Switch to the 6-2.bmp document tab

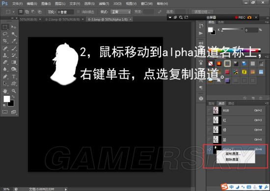click(63, 20)
